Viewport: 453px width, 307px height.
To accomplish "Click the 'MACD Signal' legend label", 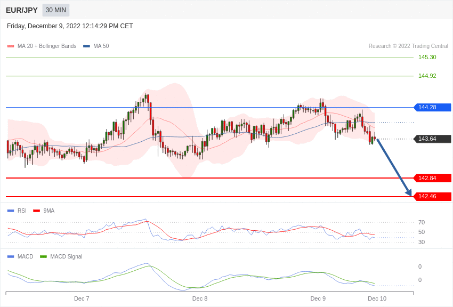I will (x=66, y=256).
